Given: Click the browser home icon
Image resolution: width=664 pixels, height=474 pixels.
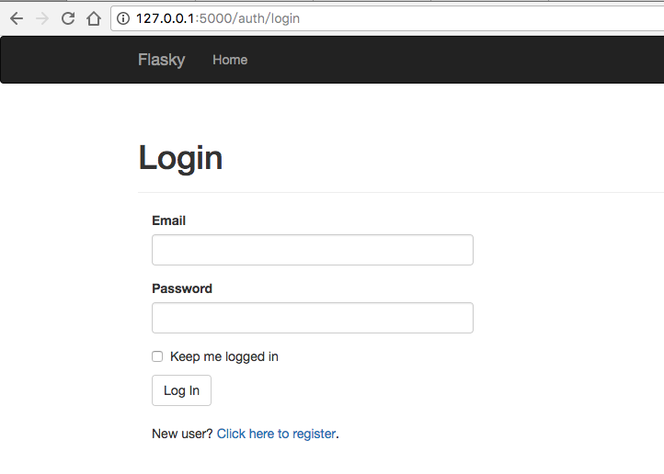Looking at the screenshot, I should coord(93,18).
